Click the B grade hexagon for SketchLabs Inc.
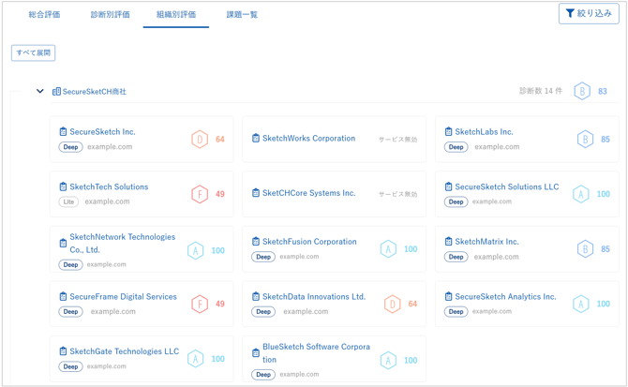The image size is (628, 387). pos(585,140)
